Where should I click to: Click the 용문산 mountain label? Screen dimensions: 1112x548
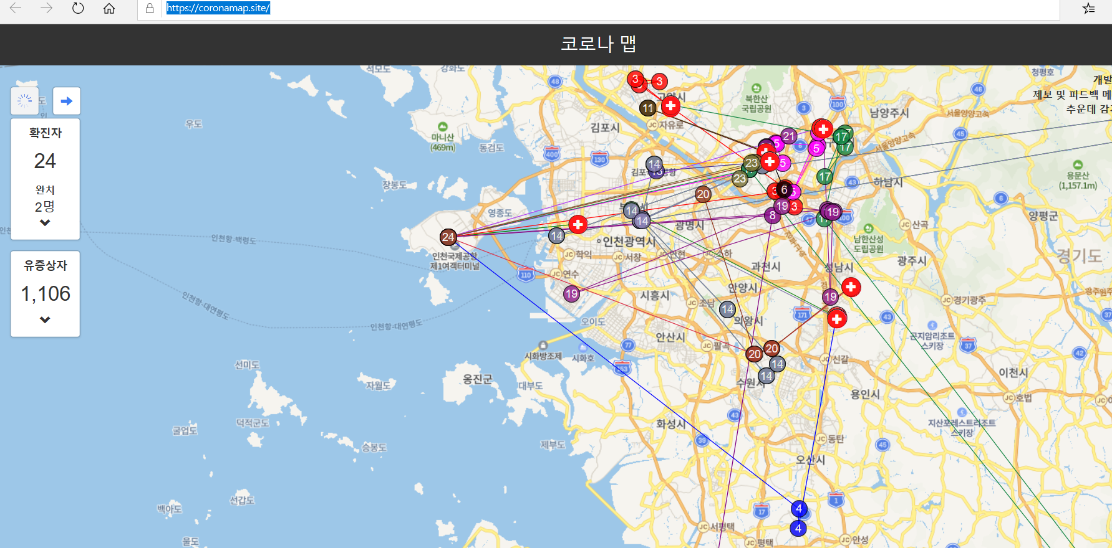coord(1078,180)
